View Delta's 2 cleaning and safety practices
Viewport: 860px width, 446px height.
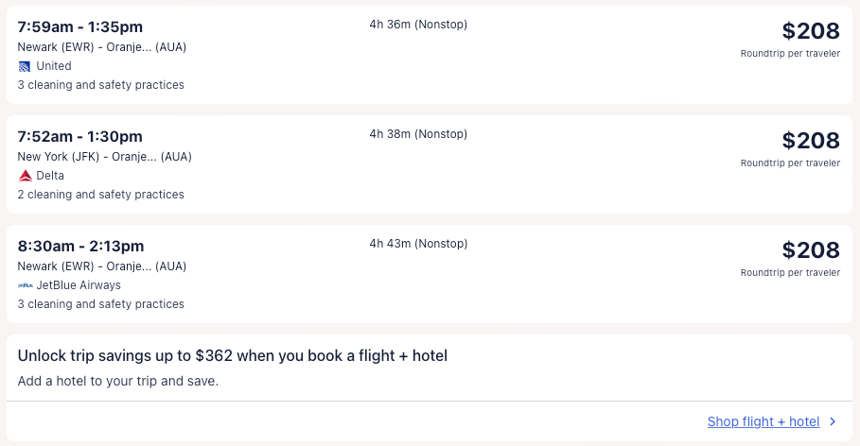tap(100, 195)
